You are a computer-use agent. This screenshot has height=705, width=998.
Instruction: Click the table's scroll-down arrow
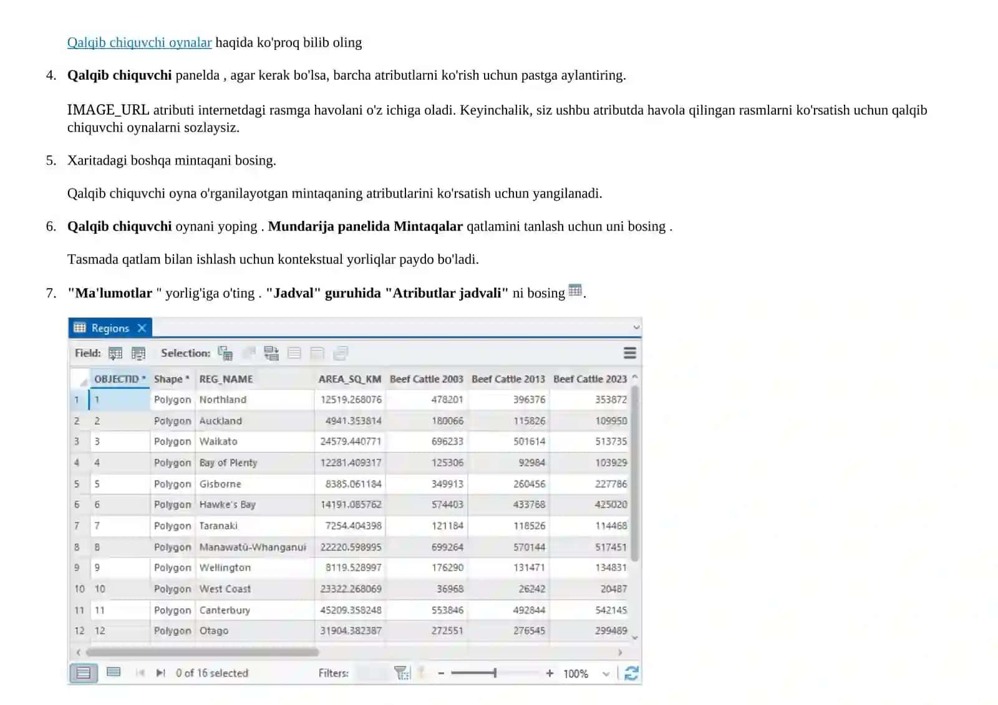coord(635,638)
